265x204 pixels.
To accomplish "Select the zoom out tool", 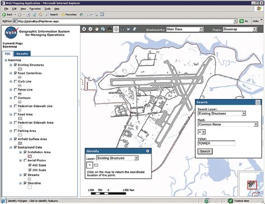I will tap(91, 29).
